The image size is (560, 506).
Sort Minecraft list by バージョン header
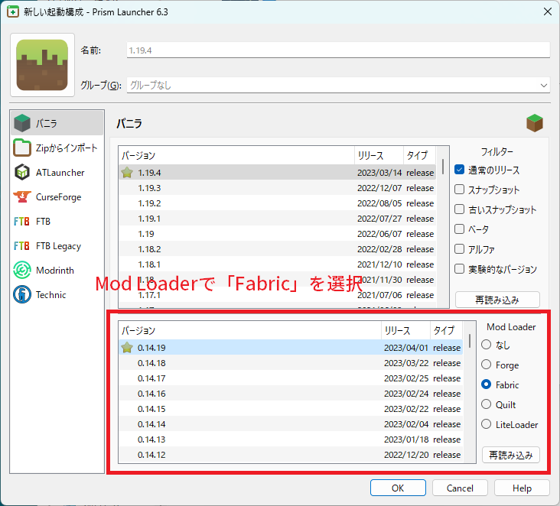tap(236, 155)
